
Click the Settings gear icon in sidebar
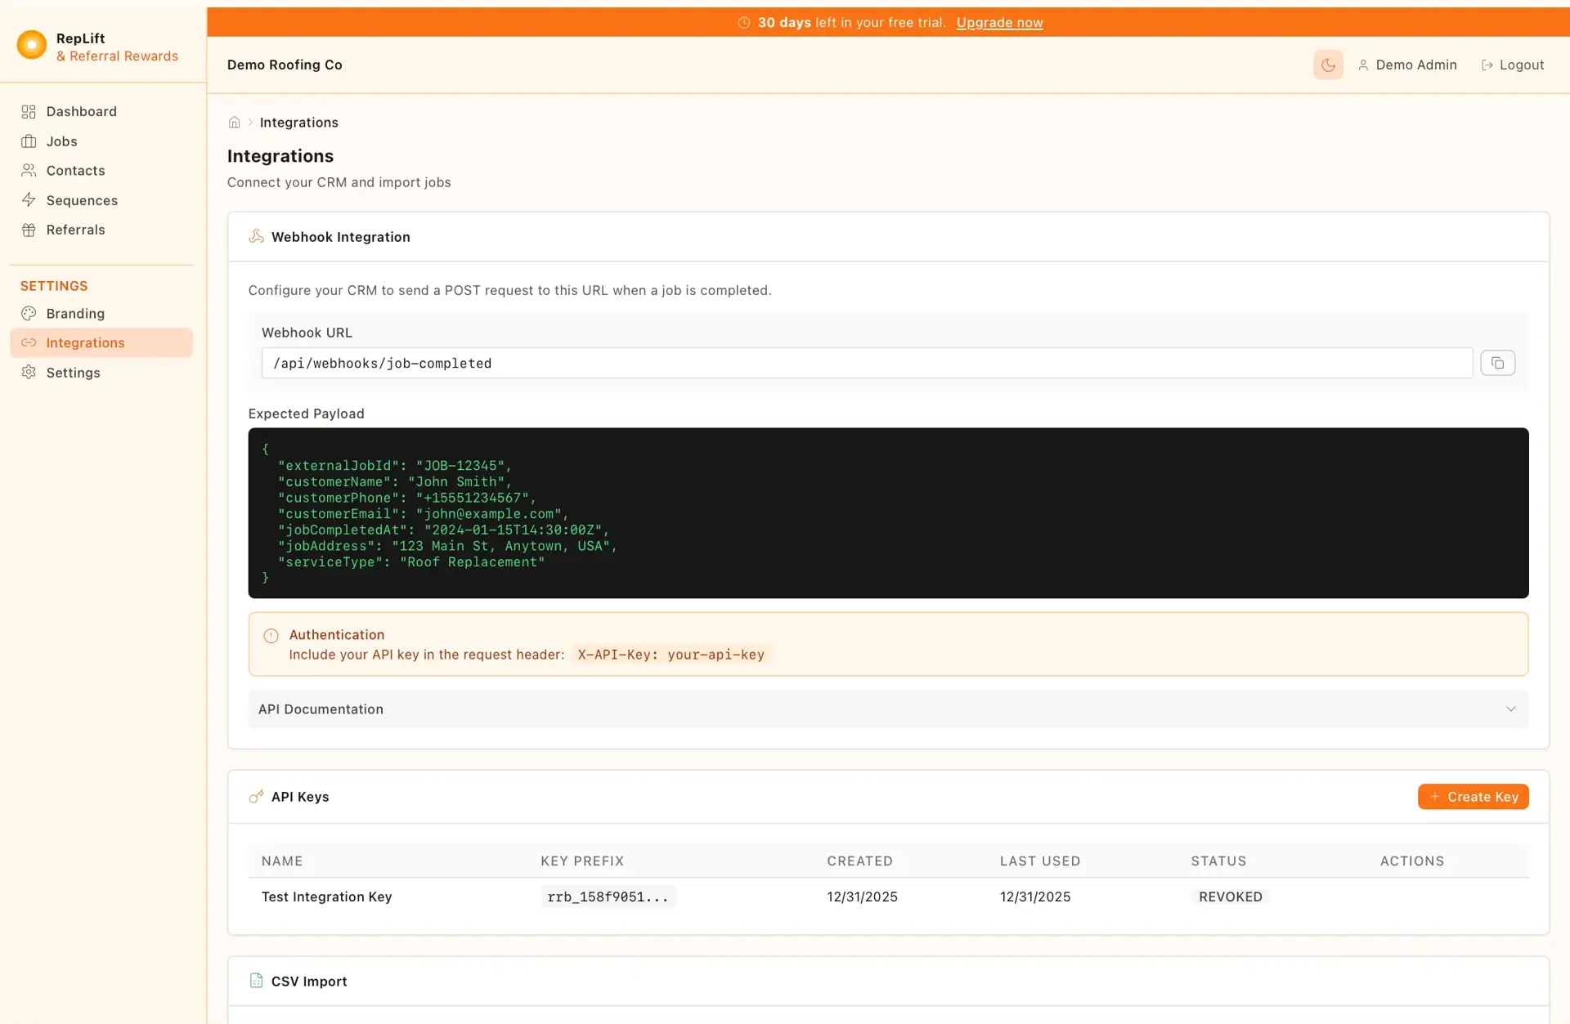[29, 373]
